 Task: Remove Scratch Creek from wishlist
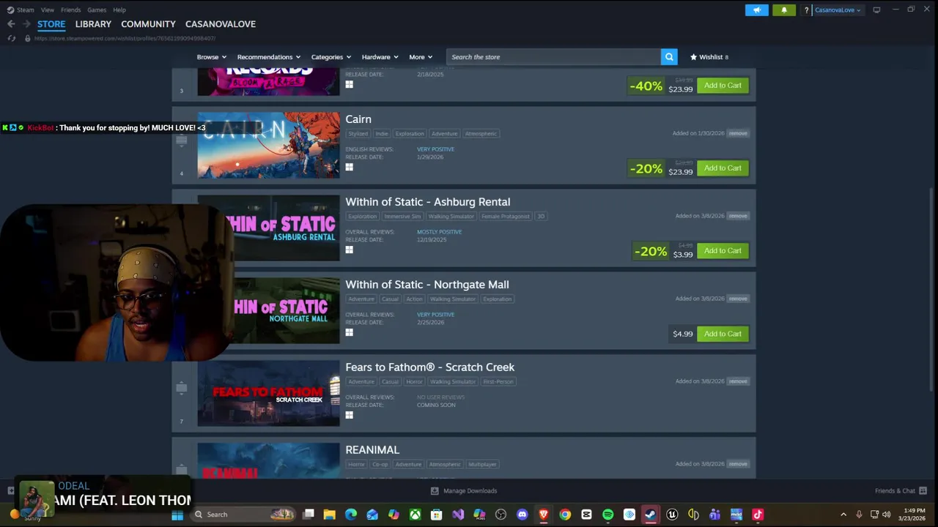coord(738,381)
